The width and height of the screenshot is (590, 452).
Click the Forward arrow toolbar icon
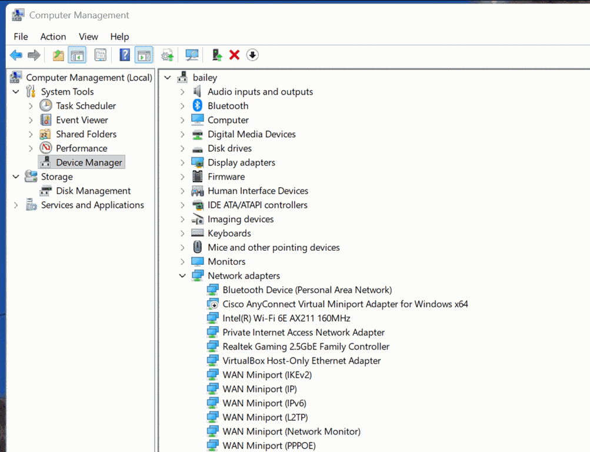click(x=34, y=55)
